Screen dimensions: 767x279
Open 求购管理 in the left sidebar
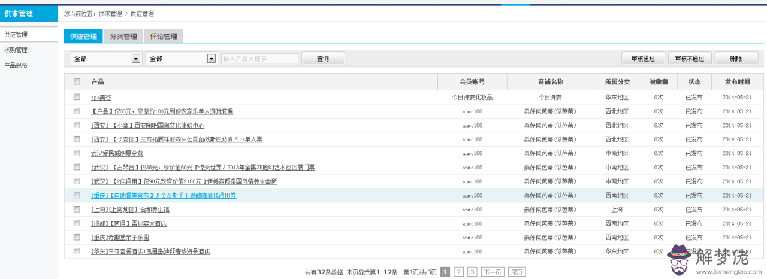tap(16, 50)
